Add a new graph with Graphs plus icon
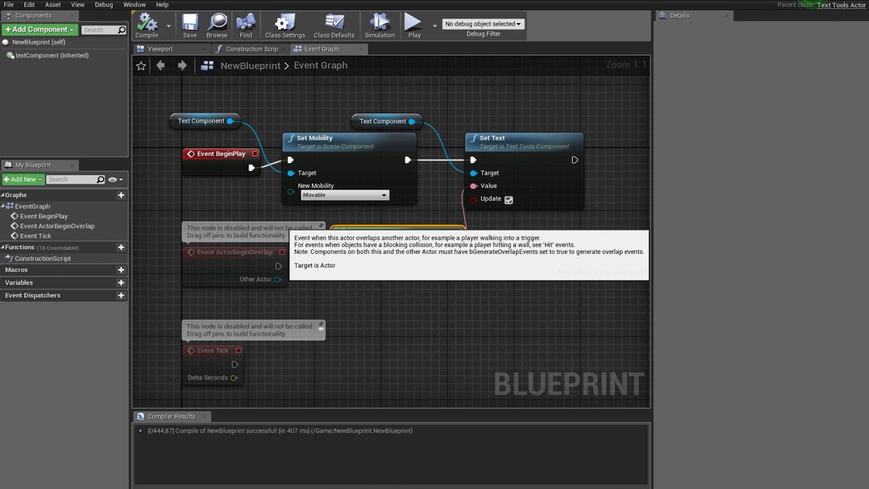This screenshot has width=869, height=489. tap(121, 195)
